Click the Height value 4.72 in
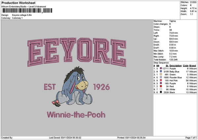Viewport: 198px width, 140px height. pyautogui.click(x=193, y=8)
